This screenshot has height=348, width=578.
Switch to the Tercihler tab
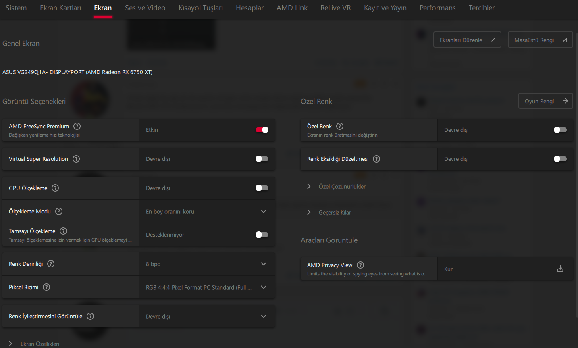[x=482, y=8]
